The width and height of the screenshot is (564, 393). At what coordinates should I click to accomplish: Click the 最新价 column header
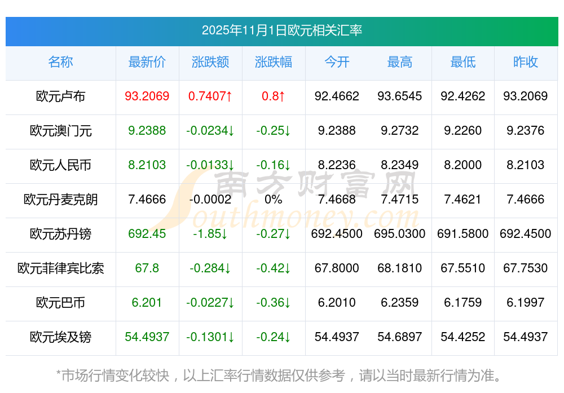pyautogui.click(x=147, y=62)
